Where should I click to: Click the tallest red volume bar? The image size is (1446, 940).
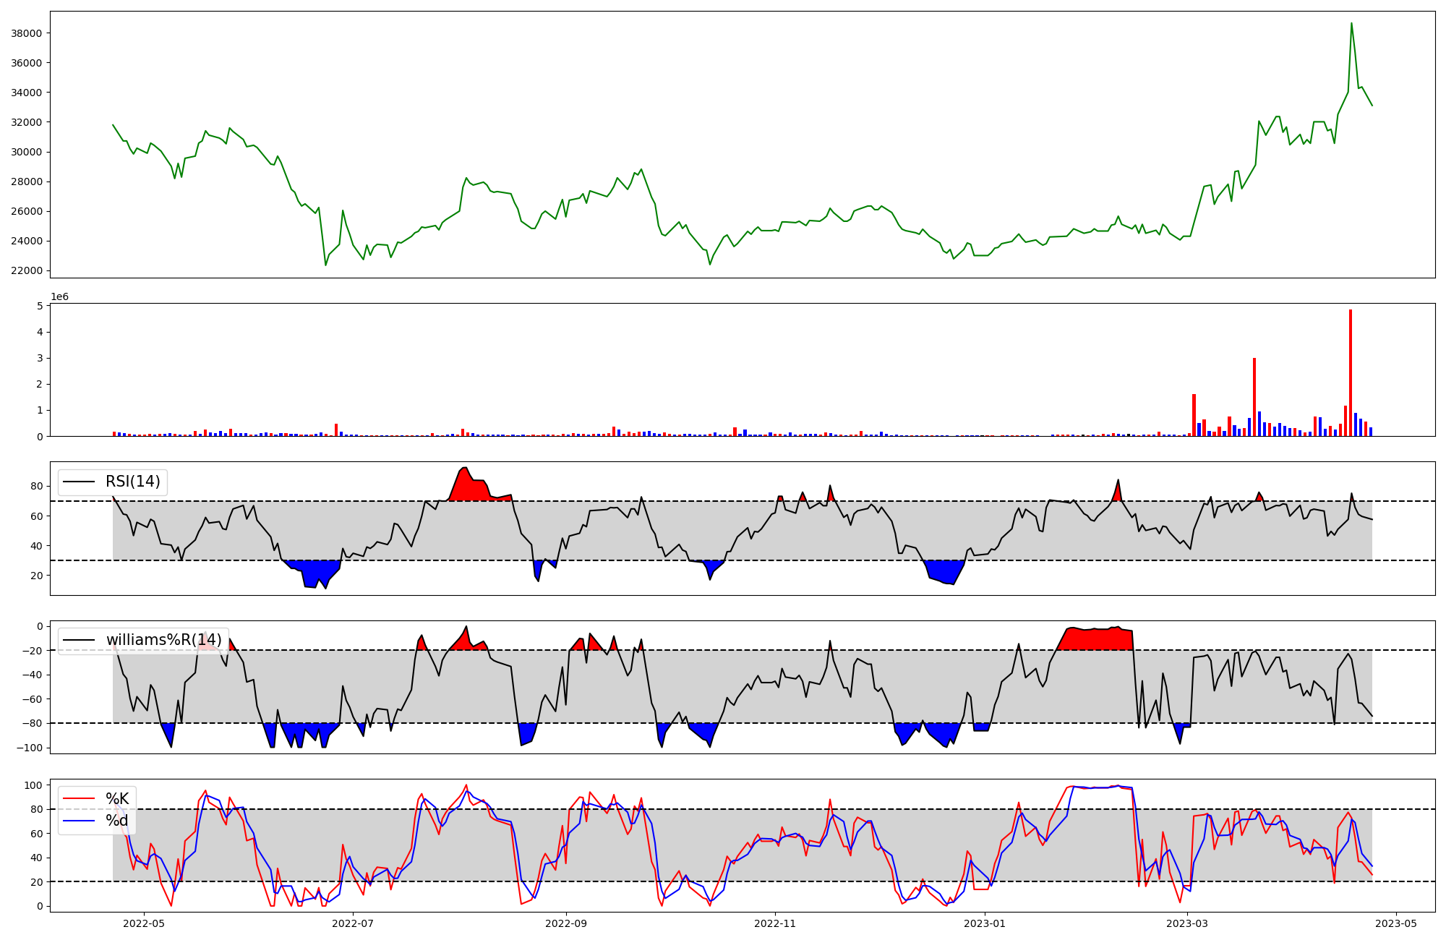(x=1351, y=372)
